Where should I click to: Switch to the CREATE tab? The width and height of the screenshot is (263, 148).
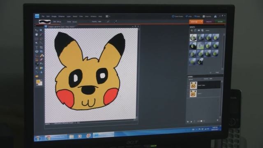tap(209, 22)
